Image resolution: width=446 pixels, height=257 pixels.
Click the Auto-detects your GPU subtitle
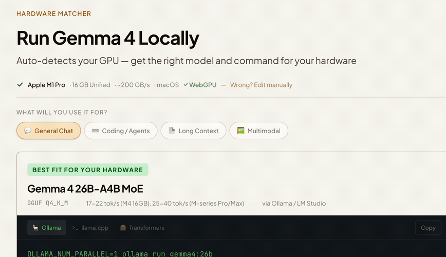(187, 61)
